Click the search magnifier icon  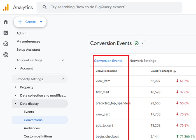[x=45, y=7]
